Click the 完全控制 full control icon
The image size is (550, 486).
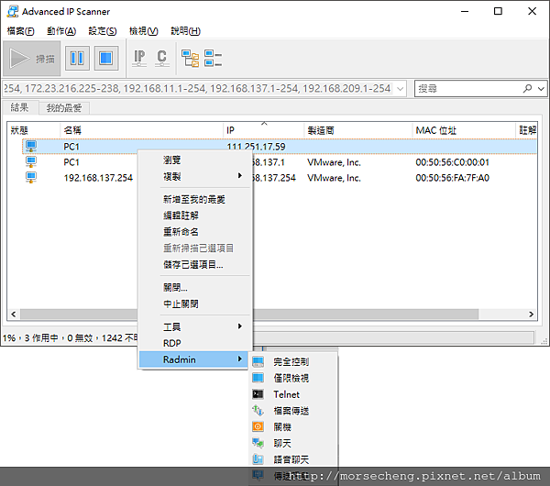point(258,361)
